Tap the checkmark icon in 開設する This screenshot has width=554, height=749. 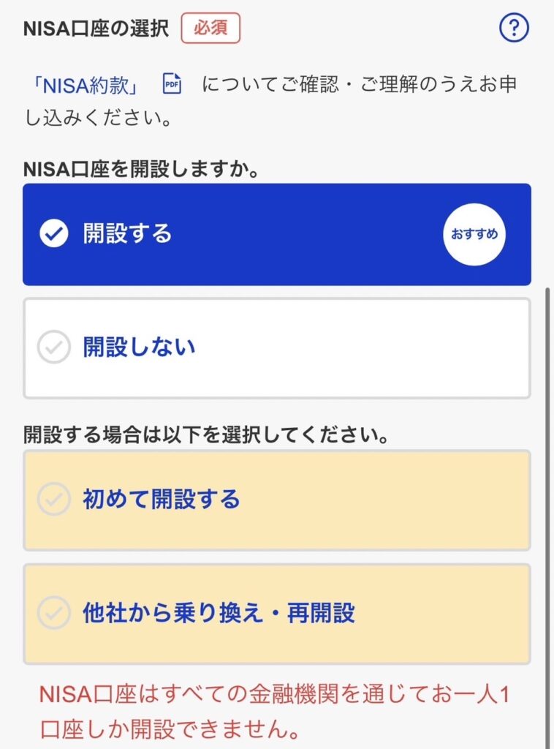tap(53, 234)
